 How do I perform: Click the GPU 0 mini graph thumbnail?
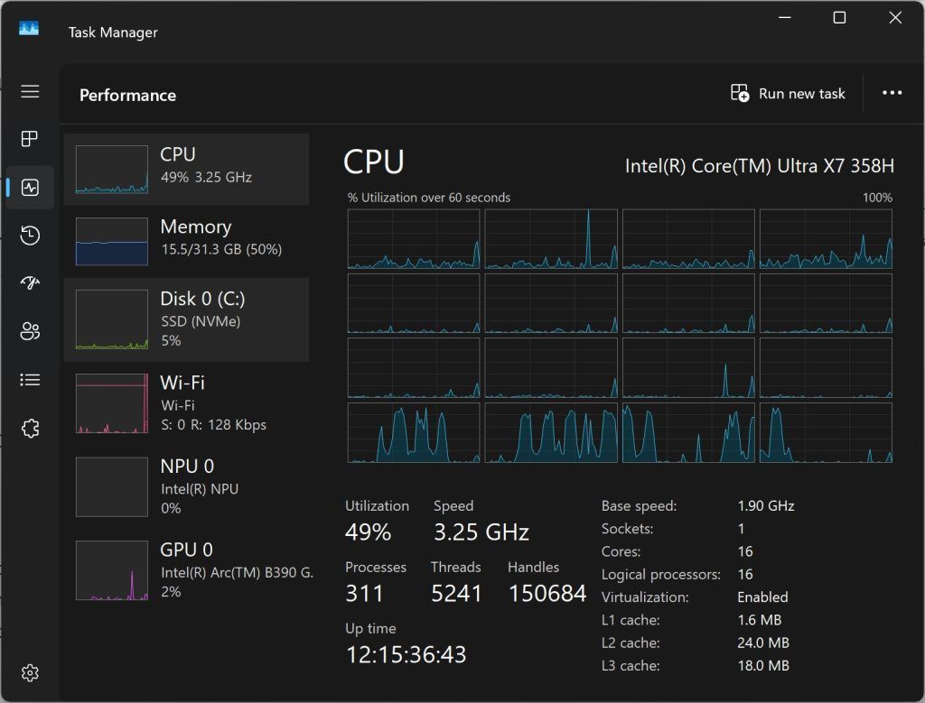[112, 570]
